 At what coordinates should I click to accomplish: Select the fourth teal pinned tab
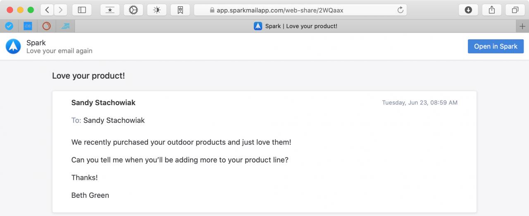coord(65,26)
